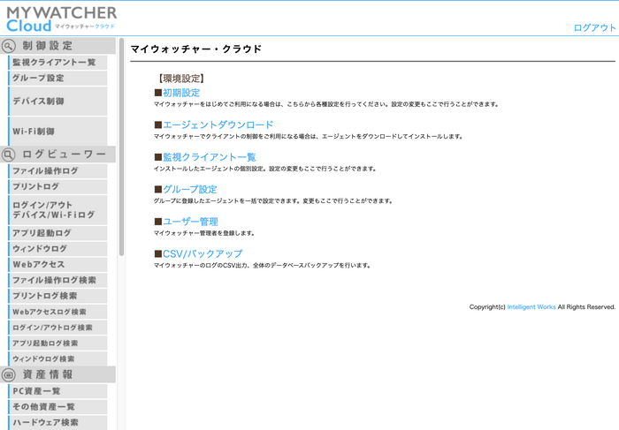
Task: Click the magnifier icon beside ログビューワー
Action: click(x=10, y=155)
